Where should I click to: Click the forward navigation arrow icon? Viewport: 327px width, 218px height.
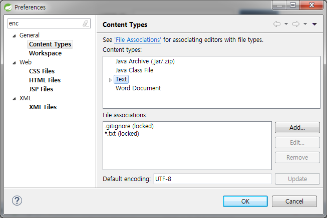[x=296, y=24]
